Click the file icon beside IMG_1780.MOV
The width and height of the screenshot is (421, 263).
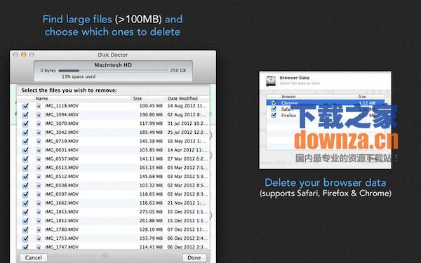point(39,229)
